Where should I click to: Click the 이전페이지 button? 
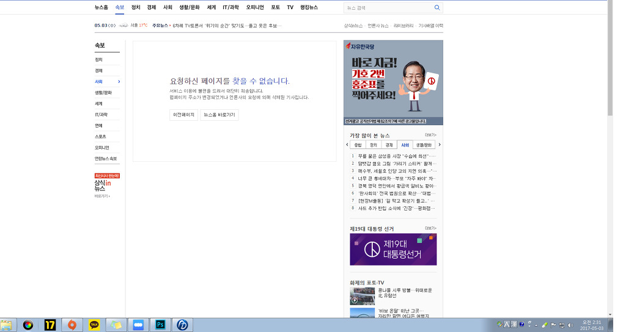[183, 115]
